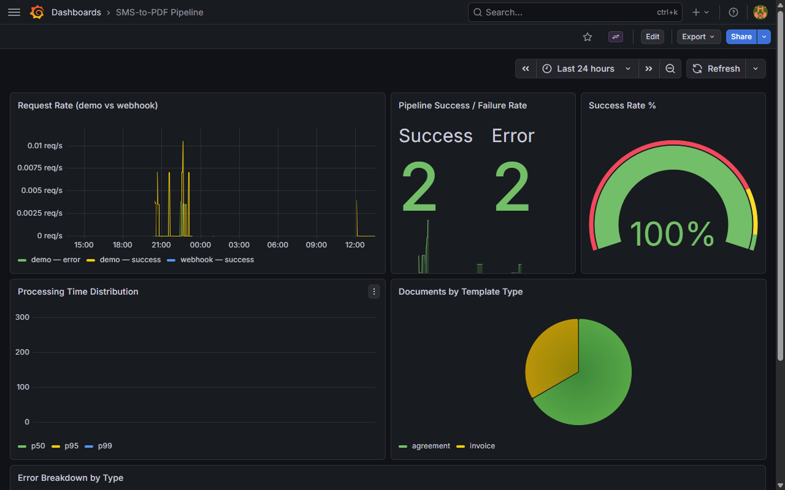Viewport: 785px width, 490px height.
Task: Click the search magnifier in the top bar
Action: coord(477,12)
